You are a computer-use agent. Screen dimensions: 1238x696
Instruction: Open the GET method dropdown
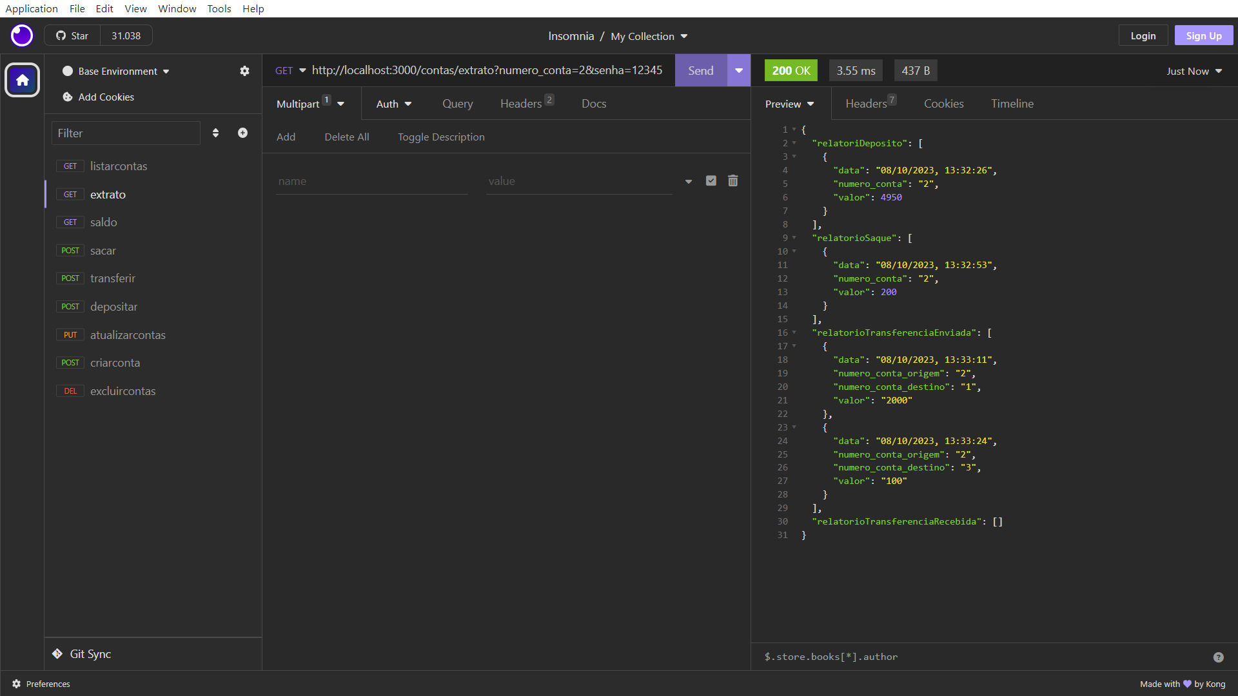pyautogui.click(x=290, y=71)
